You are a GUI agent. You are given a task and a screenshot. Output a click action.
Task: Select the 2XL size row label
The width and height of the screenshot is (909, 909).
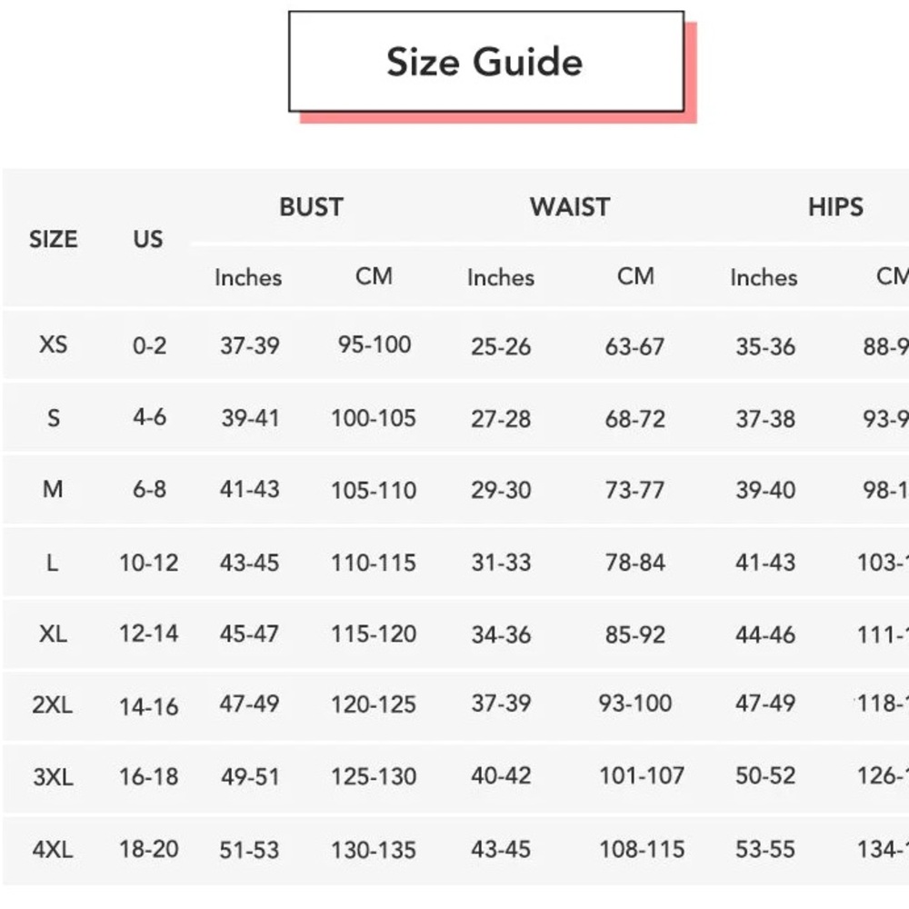point(53,704)
